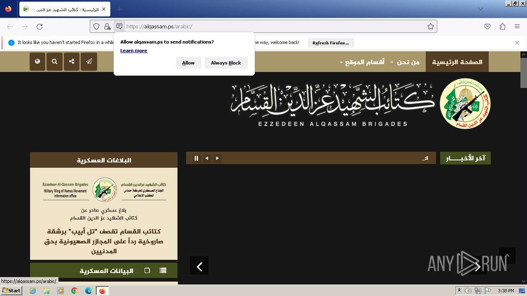Launch Microsoft Edge from taskbar
Viewport: 527px width, 296px height.
pyautogui.click(x=89, y=291)
